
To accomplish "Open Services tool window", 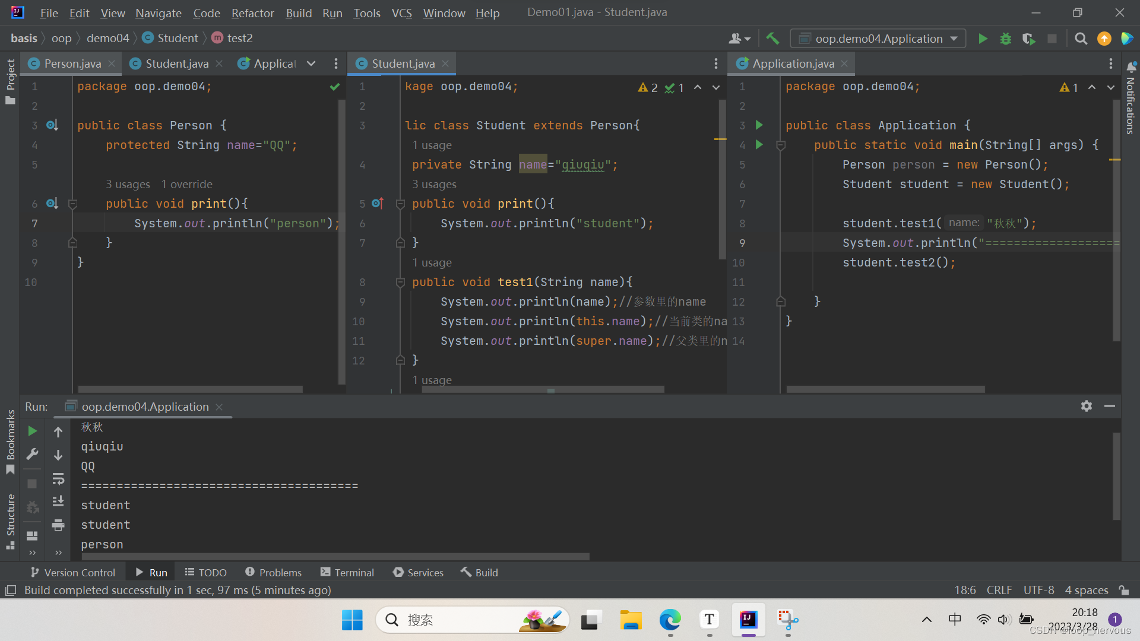I will (x=418, y=572).
